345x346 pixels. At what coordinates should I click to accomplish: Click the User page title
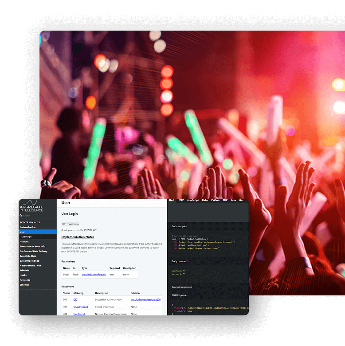click(66, 203)
